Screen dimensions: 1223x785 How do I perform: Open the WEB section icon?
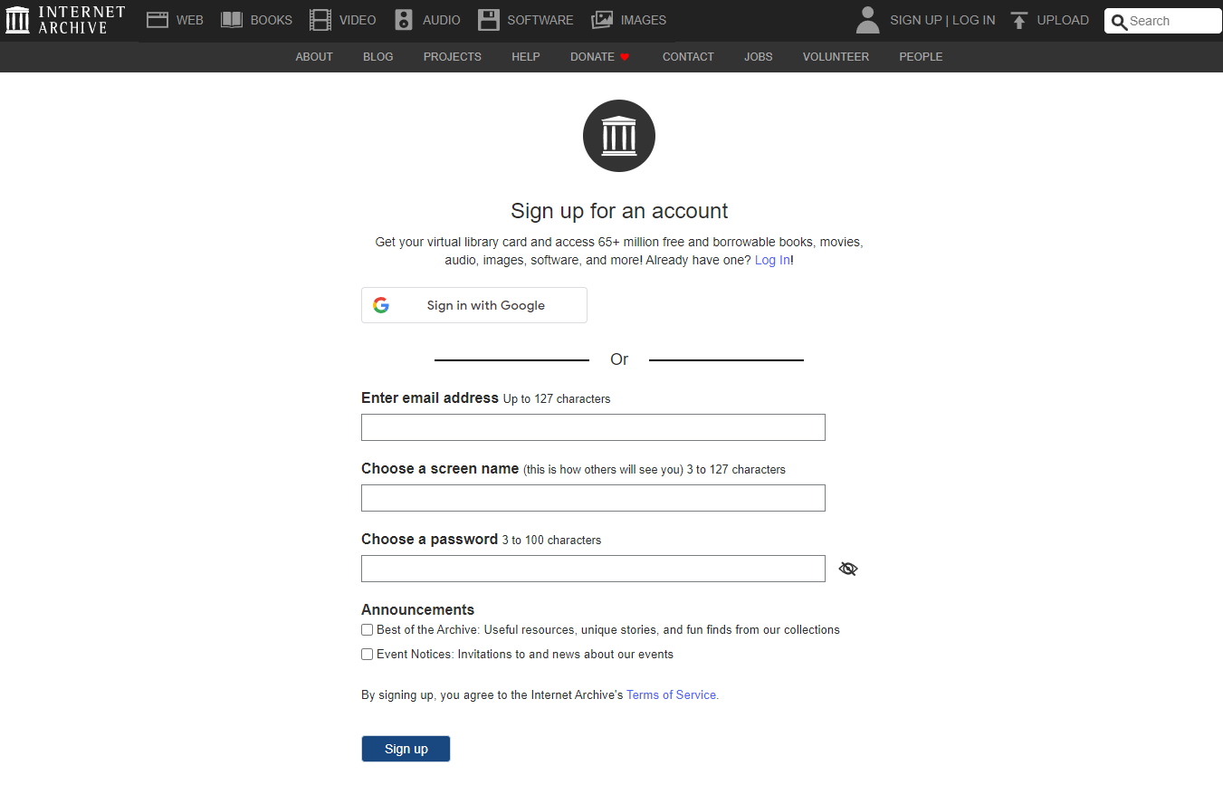(158, 18)
